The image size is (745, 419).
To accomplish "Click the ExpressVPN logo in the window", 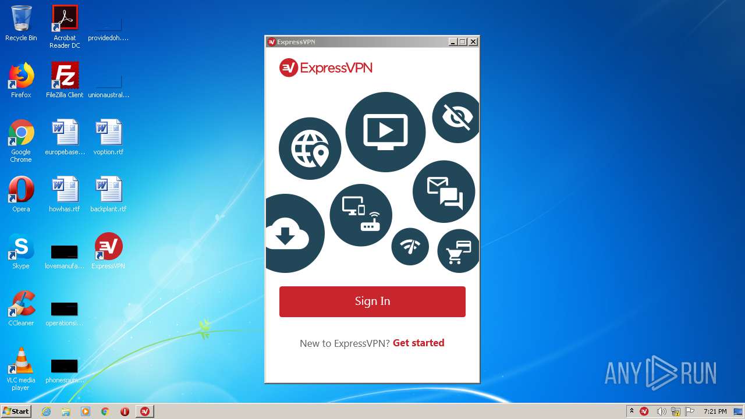I will [326, 68].
